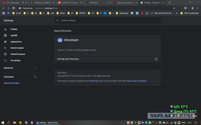Open the LP bookmarks folder
This screenshot has width=201, height=125.
tap(70, 13)
